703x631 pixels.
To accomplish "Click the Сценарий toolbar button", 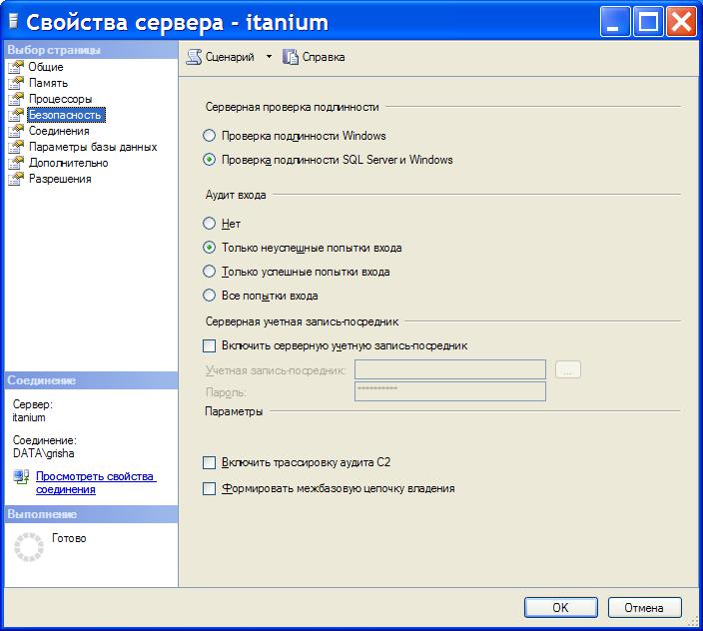I will 220,57.
